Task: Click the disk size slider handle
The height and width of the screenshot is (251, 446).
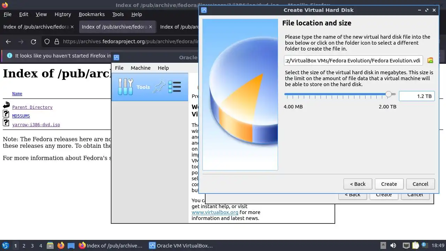Action: tap(389, 94)
